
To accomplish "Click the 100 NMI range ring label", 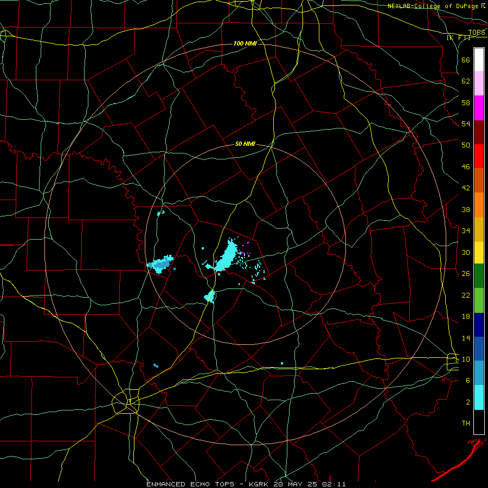I will tap(245, 43).
